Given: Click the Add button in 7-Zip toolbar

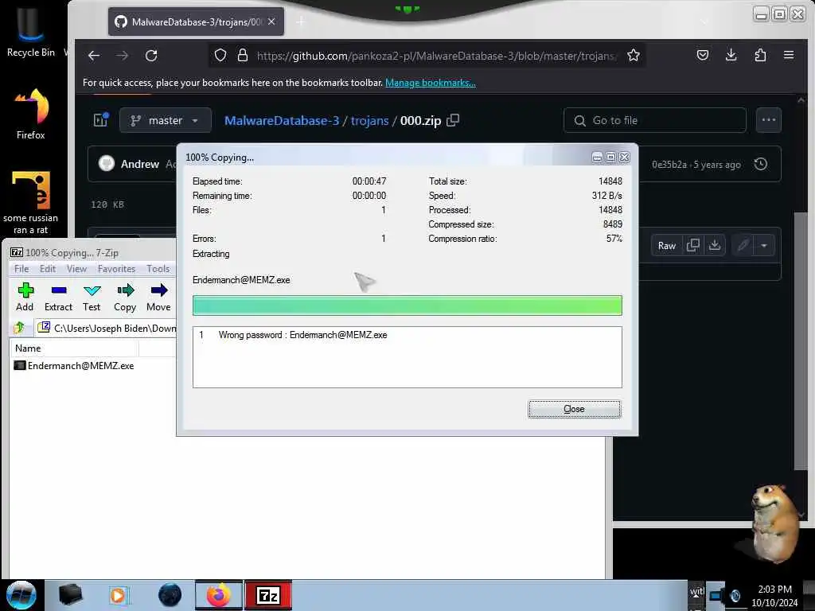Looking at the screenshot, I should click(x=25, y=298).
